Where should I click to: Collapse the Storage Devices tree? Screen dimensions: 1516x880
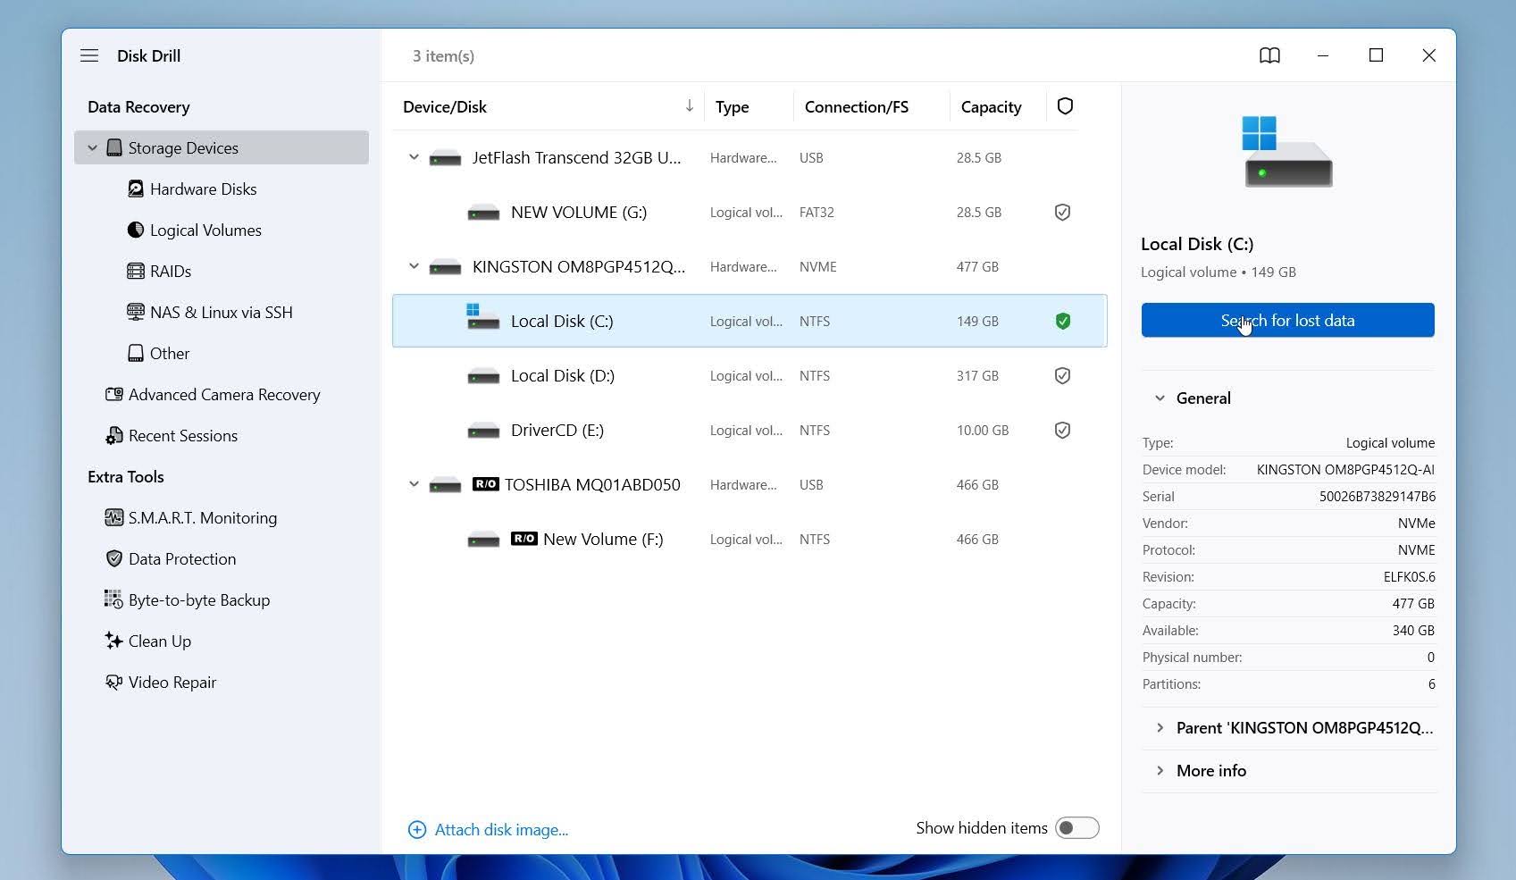point(92,148)
